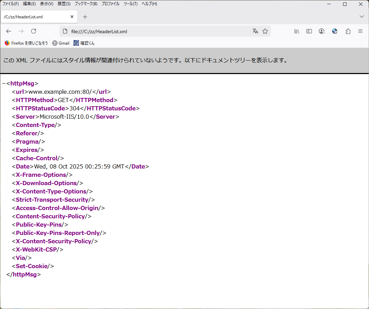Open the Gmail bookmark

point(61,43)
